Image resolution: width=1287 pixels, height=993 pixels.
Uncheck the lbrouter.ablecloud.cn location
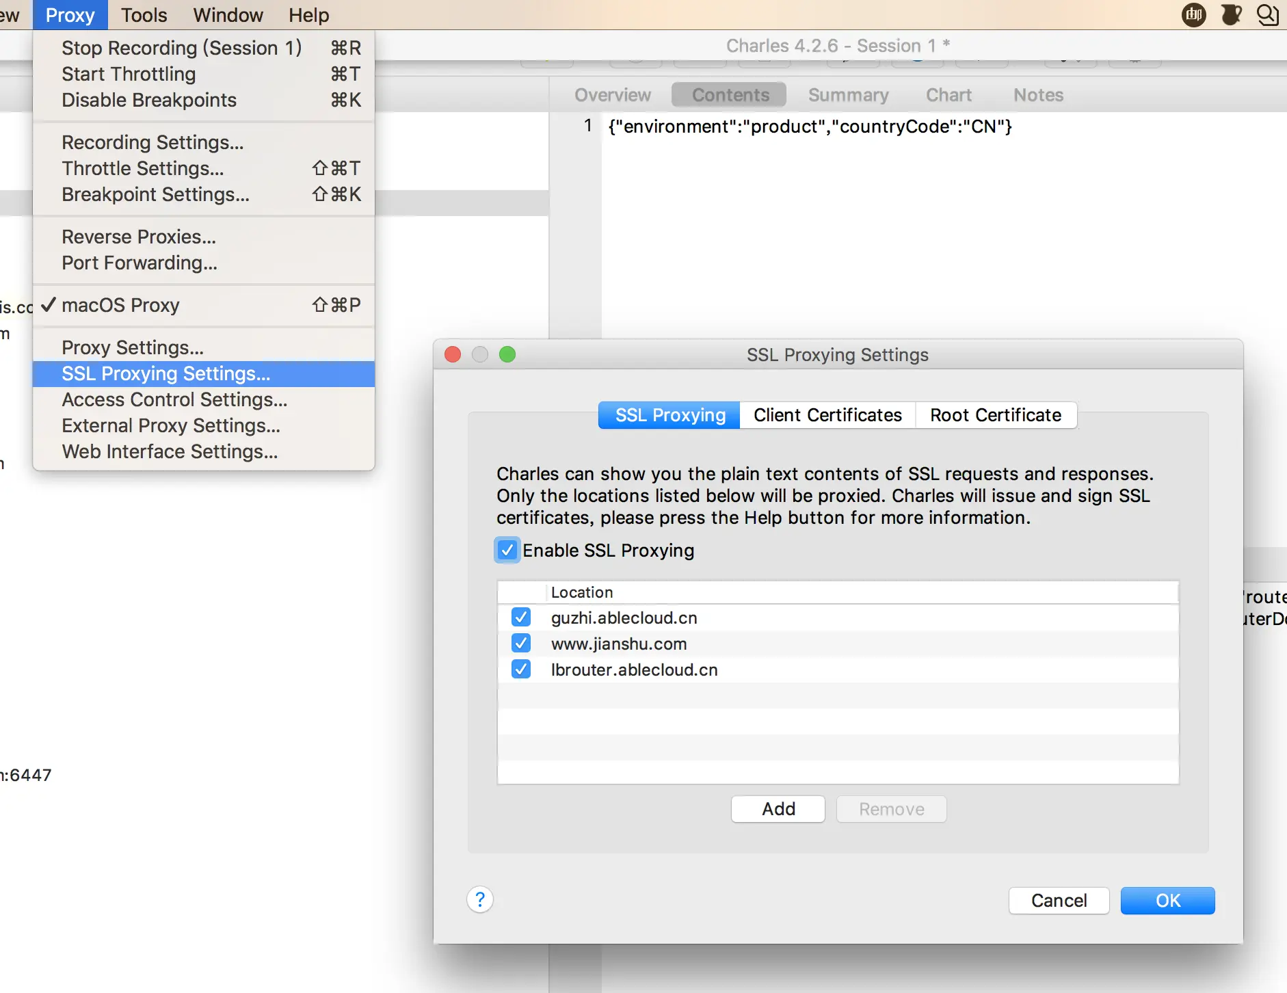[x=521, y=670]
